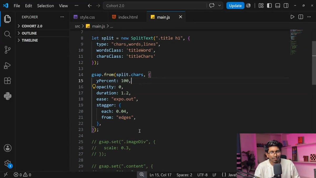Toggle the Secondary Side Bar

tap(286, 6)
